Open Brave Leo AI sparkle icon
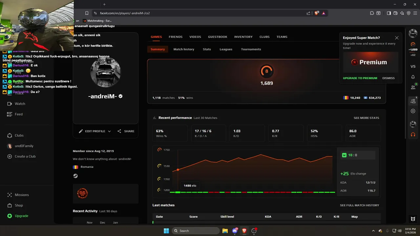 402,13
